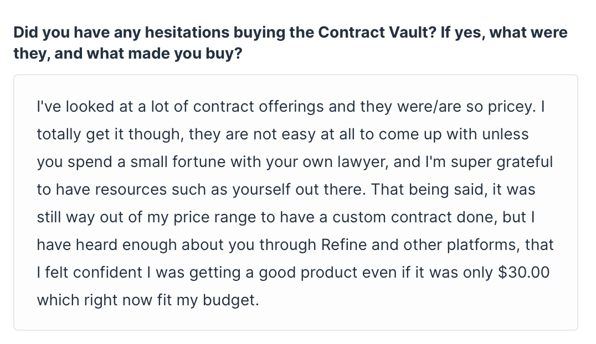The image size is (596, 344).
Task: Click the final word 'budget.' in the response
Action: [231, 300]
